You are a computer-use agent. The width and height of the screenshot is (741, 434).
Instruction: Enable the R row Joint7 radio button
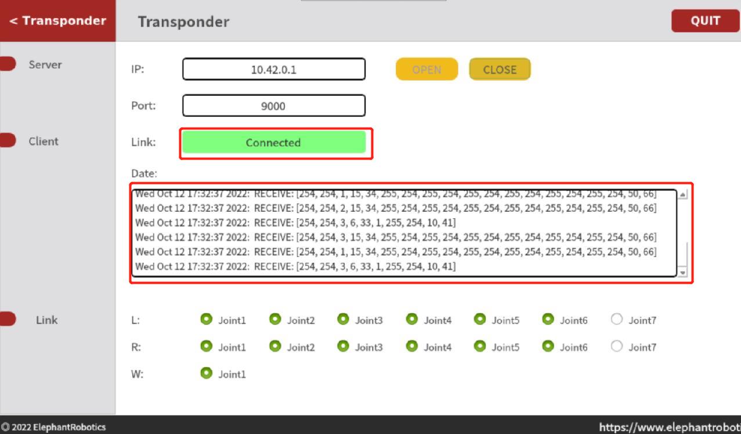coord(617,346)
